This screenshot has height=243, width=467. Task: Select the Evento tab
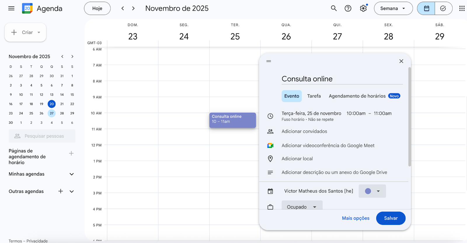click(x=292, y=96)
